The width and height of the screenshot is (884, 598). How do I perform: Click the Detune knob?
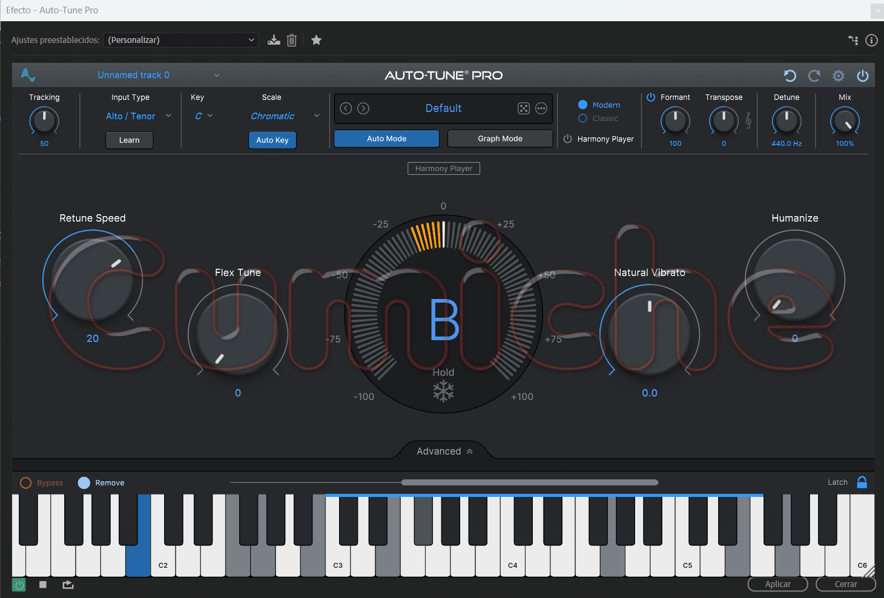[x=787, y=121]
